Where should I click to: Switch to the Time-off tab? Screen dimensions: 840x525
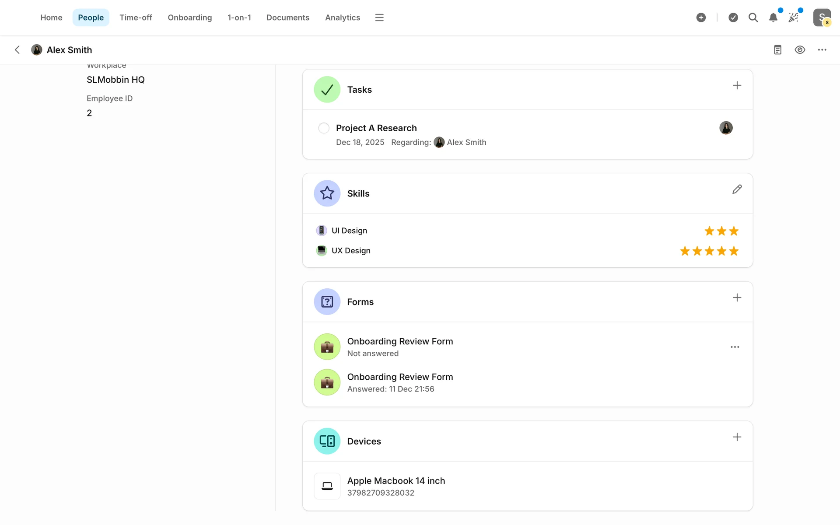[x=136, y=17]
